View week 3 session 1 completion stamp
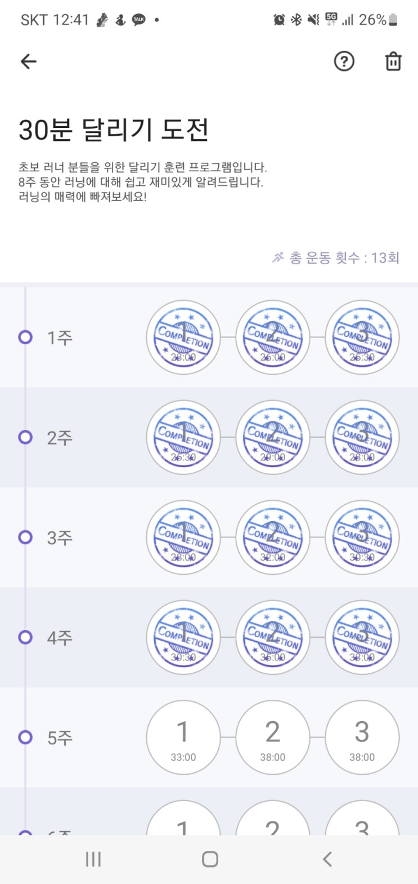 tap(183, 537)
